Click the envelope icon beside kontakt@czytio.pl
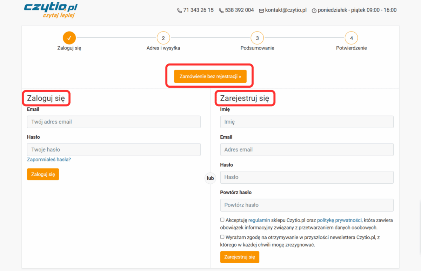This screenshot has height=271, width=421. (261, 11)
